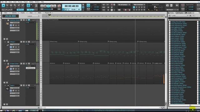Open the Utilities menu

(31, 2)
